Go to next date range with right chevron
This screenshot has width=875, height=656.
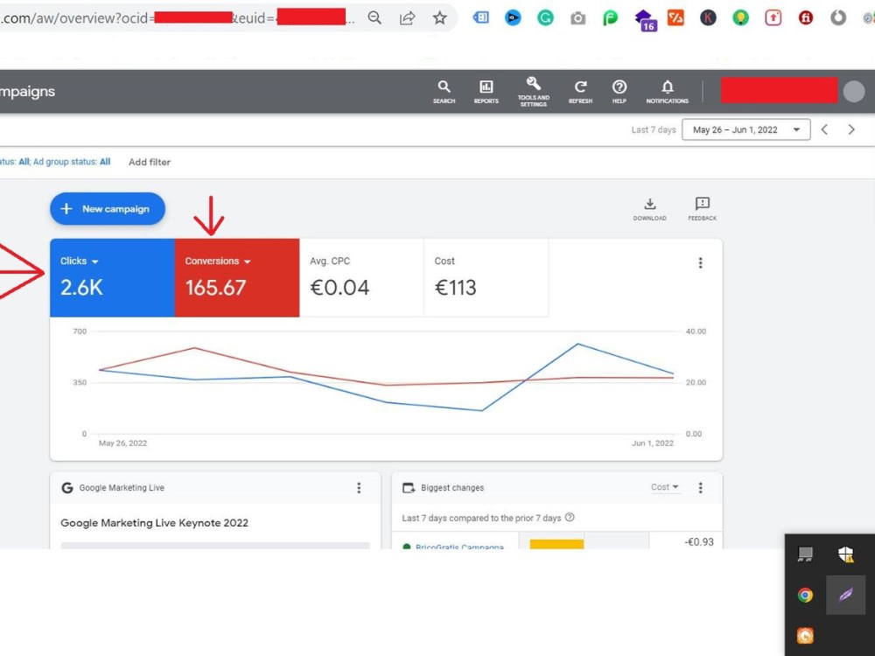click(851, 129)
